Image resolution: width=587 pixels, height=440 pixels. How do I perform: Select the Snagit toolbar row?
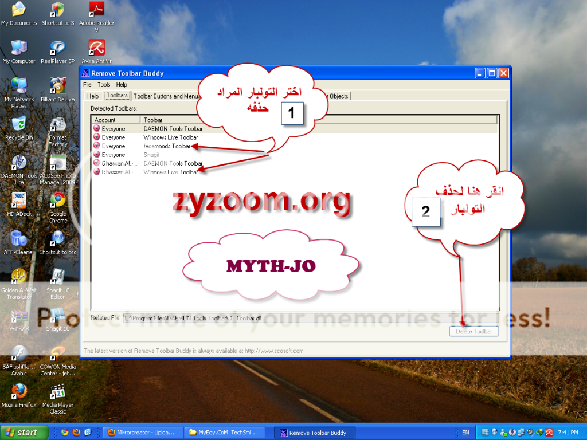[x=295, y=155]
